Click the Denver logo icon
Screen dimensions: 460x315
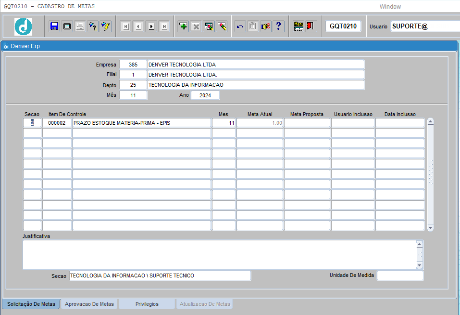(x=23, y=26)
